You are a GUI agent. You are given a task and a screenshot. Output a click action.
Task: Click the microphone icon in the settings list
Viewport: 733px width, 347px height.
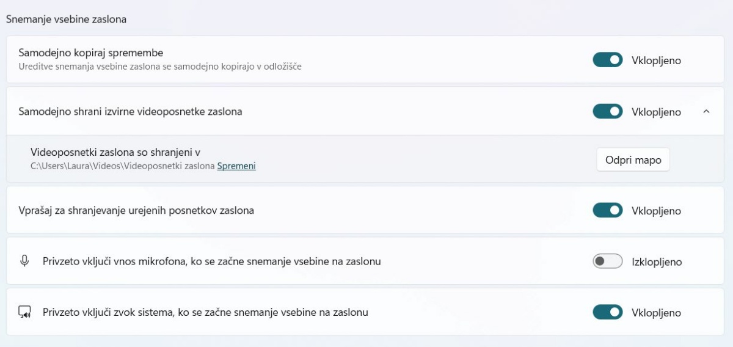coord(24,261)
